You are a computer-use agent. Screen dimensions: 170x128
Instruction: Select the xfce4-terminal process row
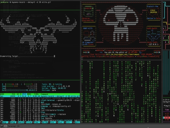pos(40,100)
